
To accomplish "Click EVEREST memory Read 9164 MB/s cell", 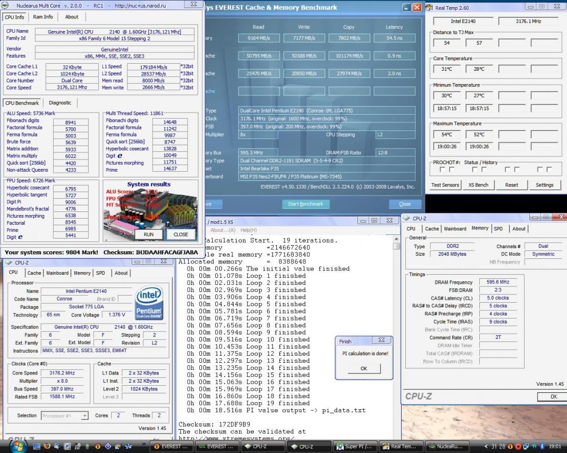I will [259, 38].
